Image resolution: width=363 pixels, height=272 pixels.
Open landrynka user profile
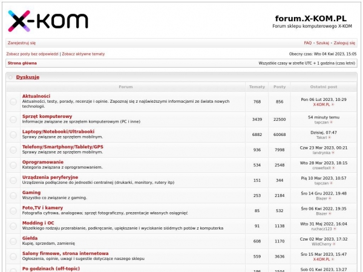pos(321,153)
